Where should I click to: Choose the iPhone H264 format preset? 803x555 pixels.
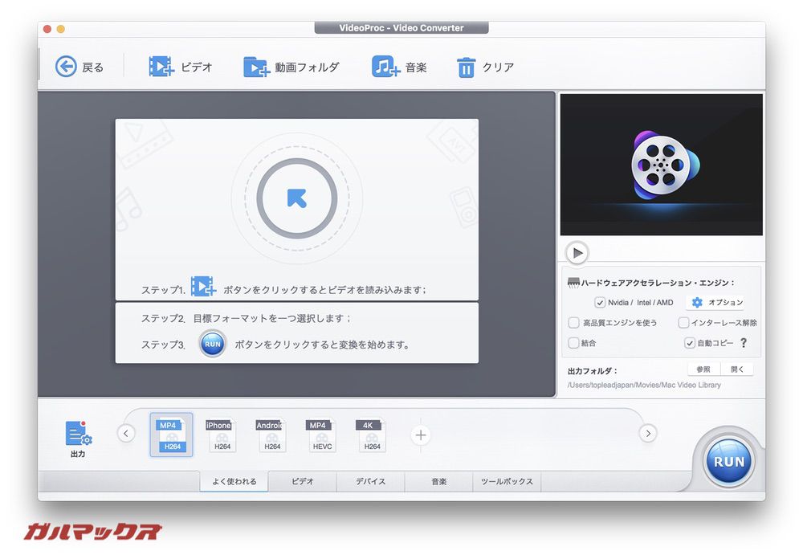pyautogui.click(x=221, y=435)
